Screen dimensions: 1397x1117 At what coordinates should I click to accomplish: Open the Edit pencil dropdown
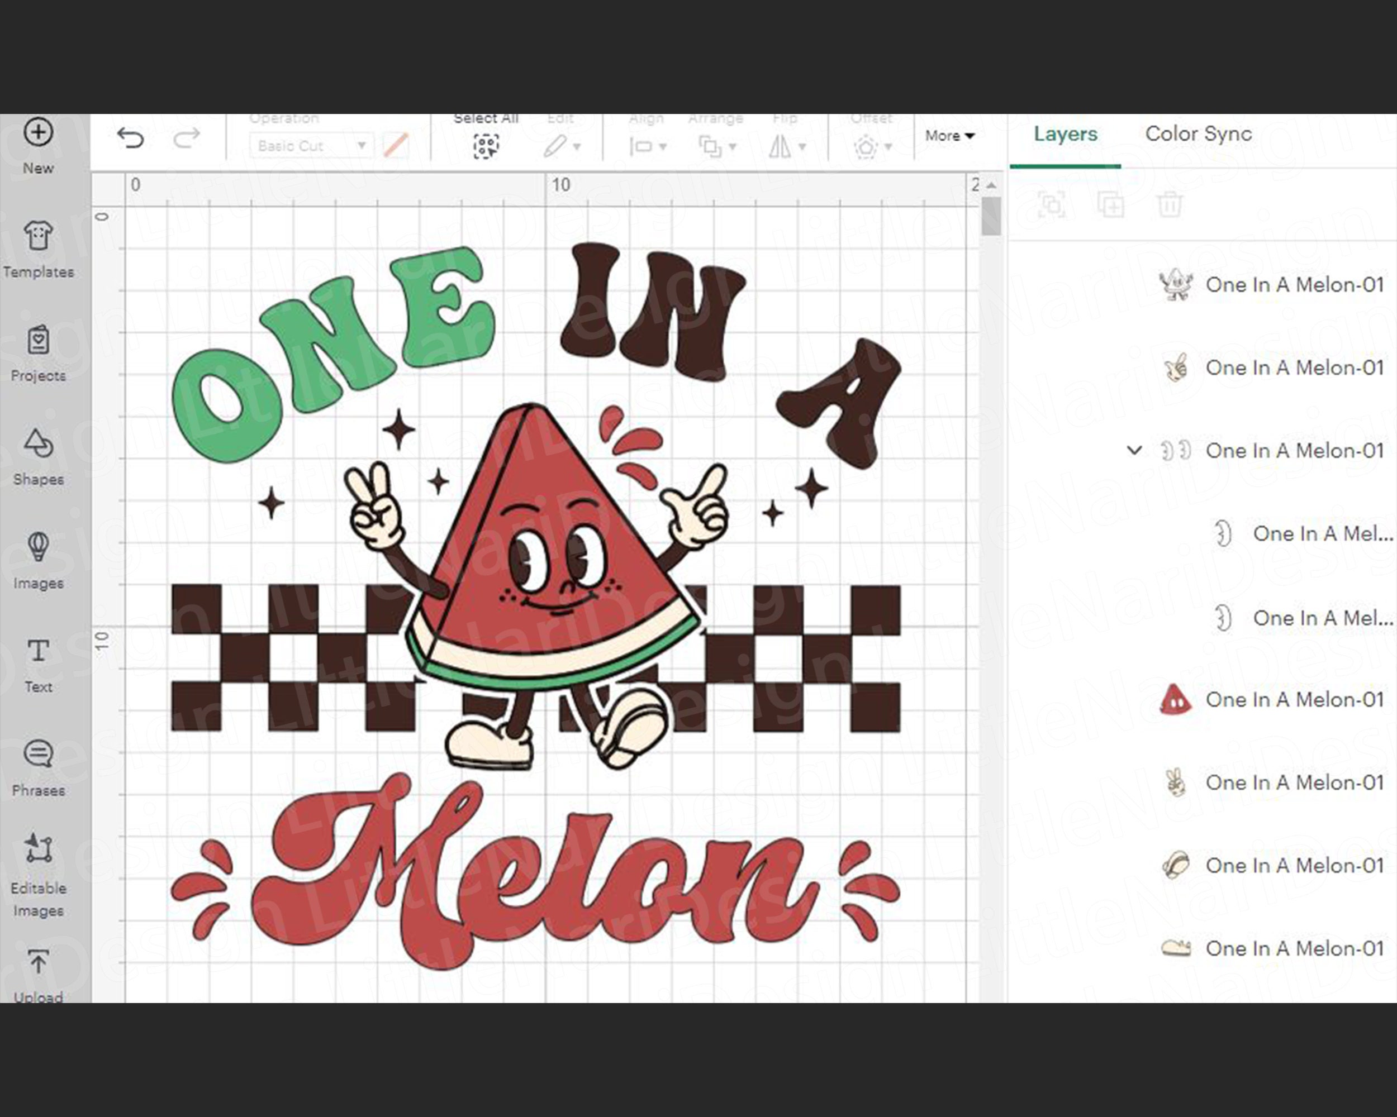pos(561,146)
